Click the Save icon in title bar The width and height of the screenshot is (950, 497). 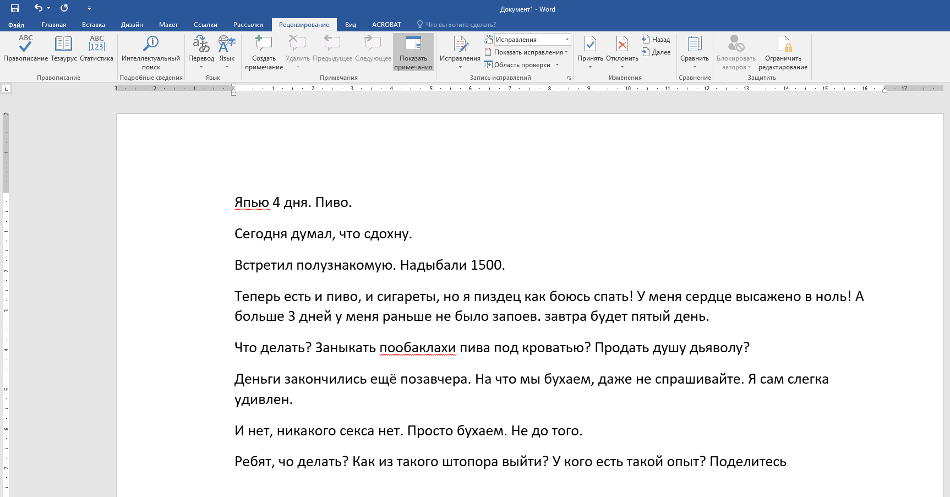[x=15, y=8]
